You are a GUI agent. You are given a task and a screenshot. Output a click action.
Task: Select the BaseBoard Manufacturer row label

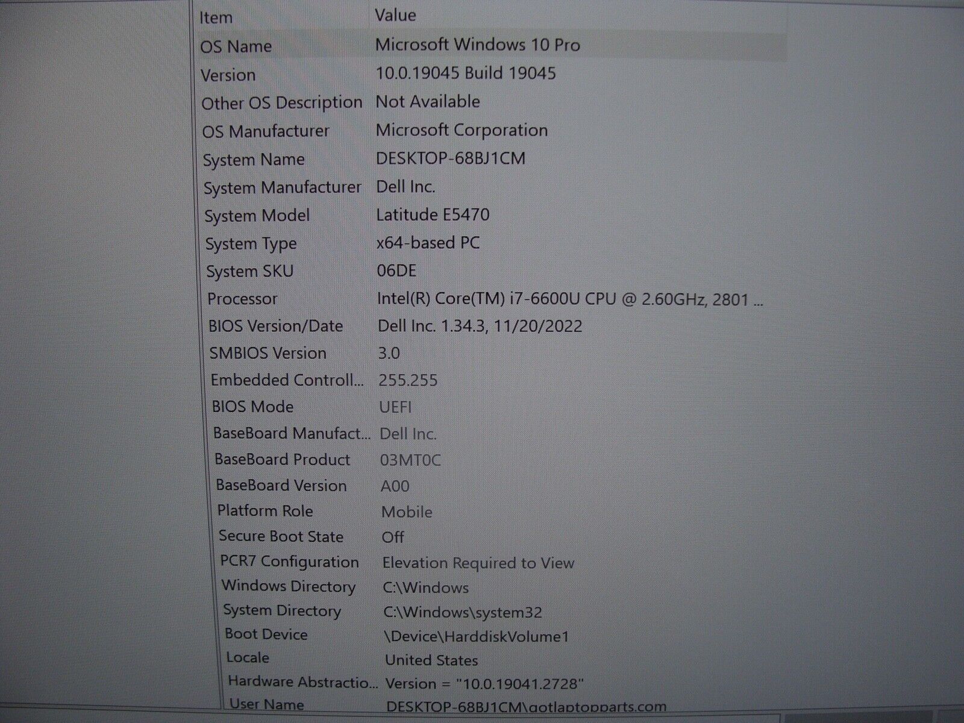[x=292, y=433]
